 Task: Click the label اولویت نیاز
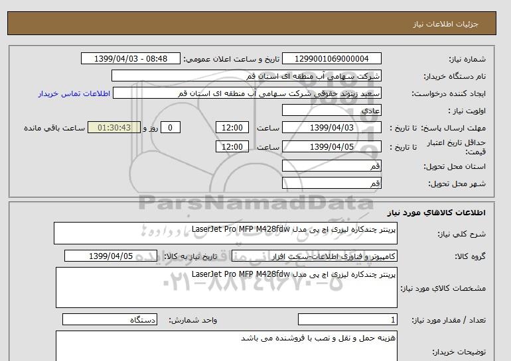[467, 111]
